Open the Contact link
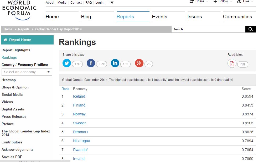This screenshot has width=258, height=162. click(x=76, y=2)
